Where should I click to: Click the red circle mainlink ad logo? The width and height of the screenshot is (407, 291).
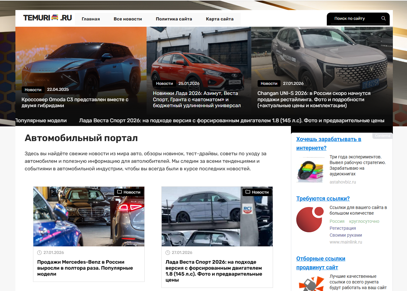pyautogui.click(x=310, y=219)
